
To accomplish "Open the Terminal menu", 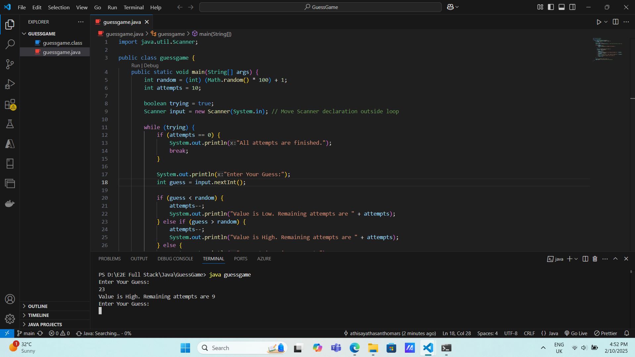I will (133, 7).
